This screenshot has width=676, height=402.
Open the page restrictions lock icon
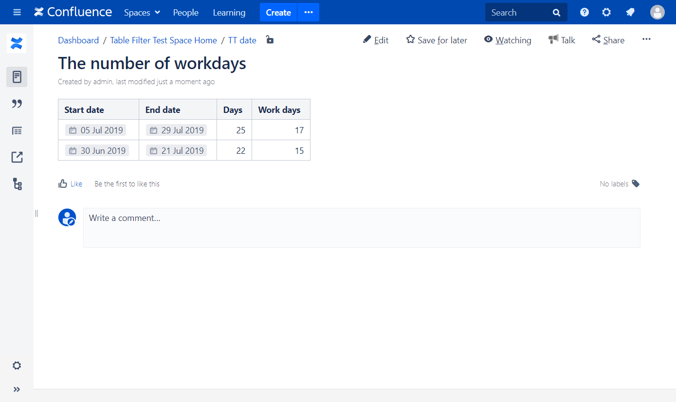coord(270,40)
